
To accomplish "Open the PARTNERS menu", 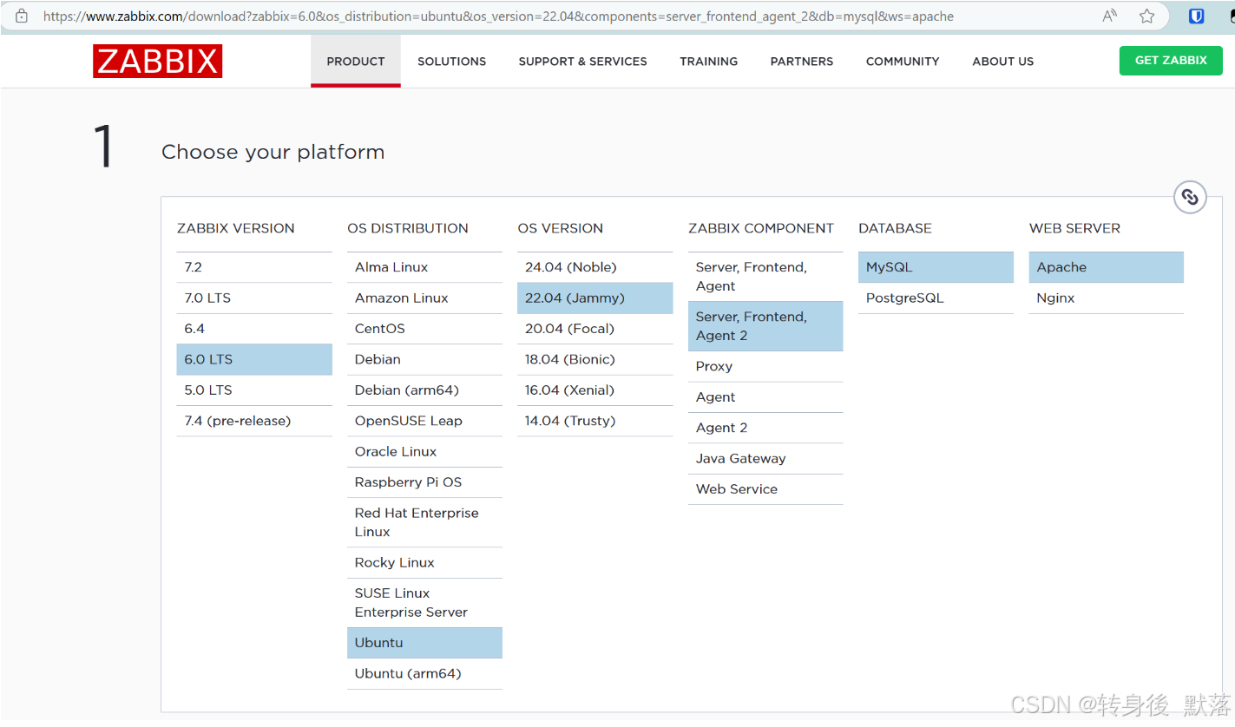I will point(801,62).
